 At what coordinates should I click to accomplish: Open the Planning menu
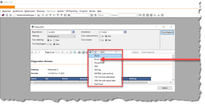(41, 11)
